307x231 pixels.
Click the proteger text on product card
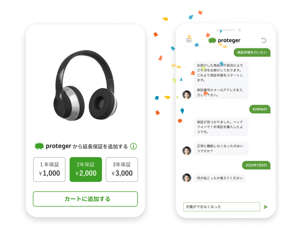pos(58,146)
